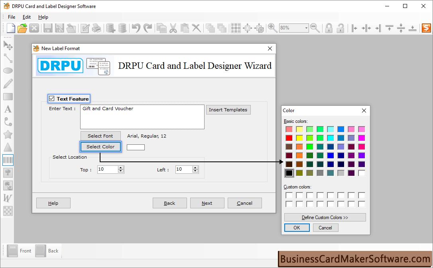Open the Edit menu

click(x=26, y=17)
